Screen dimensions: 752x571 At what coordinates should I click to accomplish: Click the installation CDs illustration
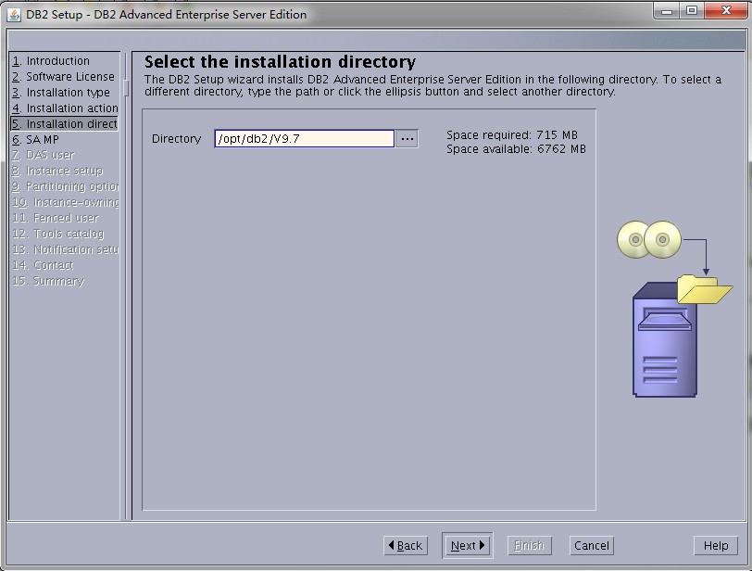(649, 239)
